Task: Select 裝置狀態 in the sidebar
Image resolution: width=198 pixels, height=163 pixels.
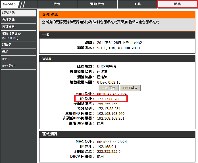Action: click(18, 13)
